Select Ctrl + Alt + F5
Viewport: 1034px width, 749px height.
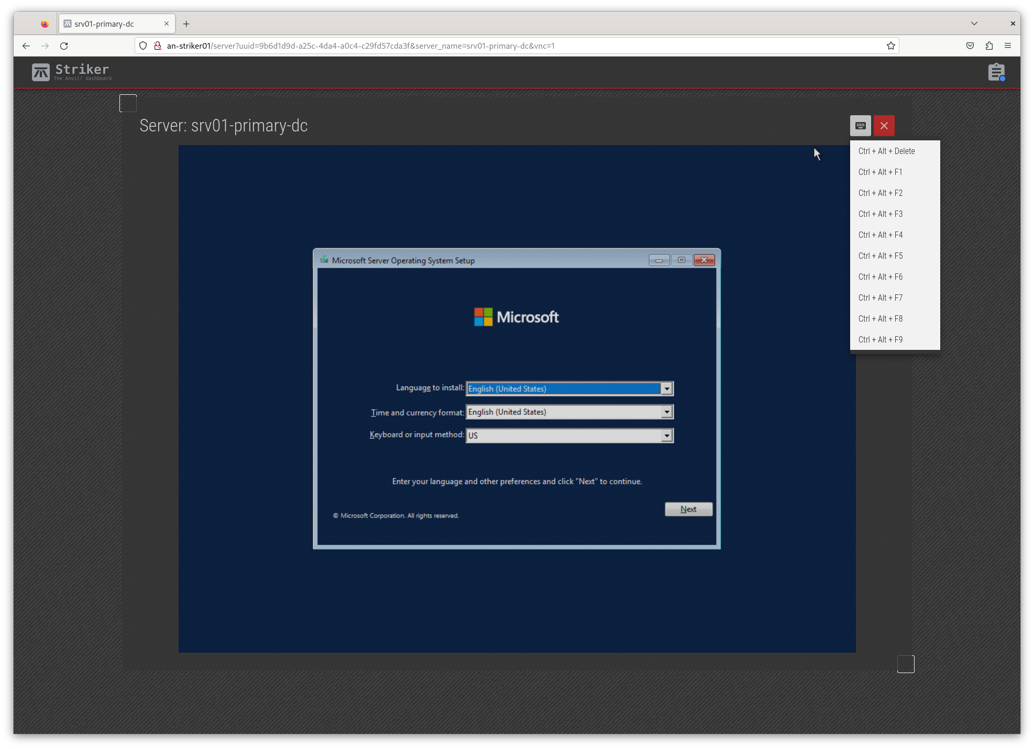point(895,256)
